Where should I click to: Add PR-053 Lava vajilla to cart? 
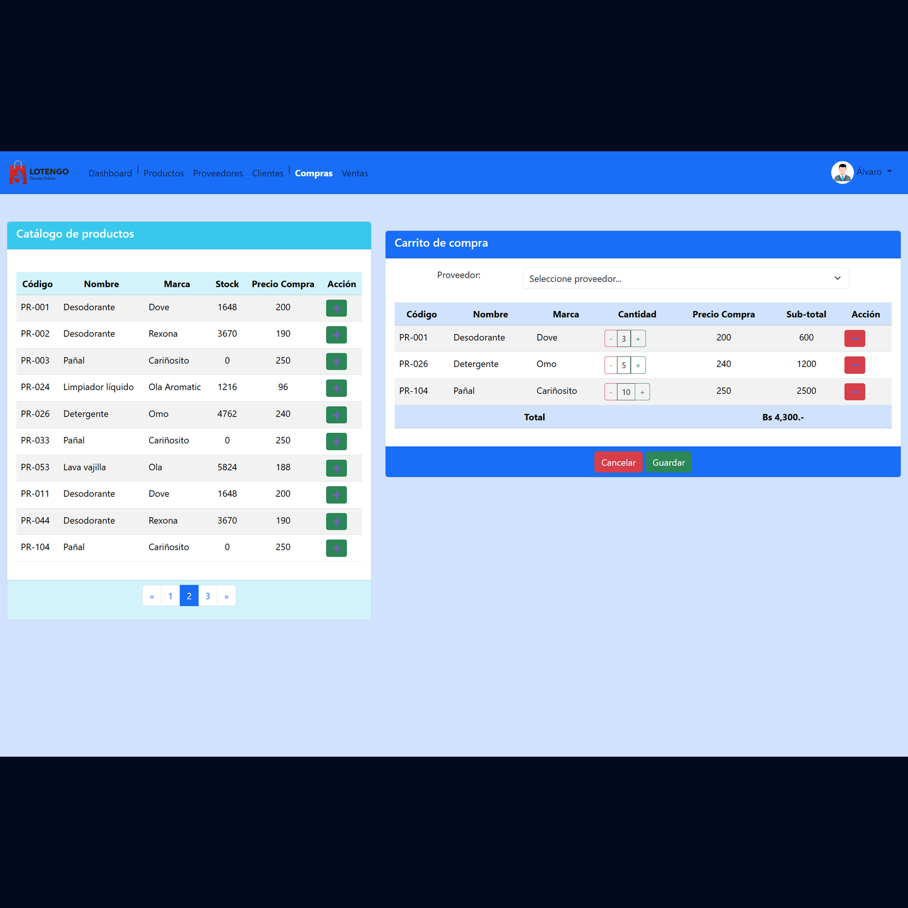pyautogui.click(x=336, y=468)
